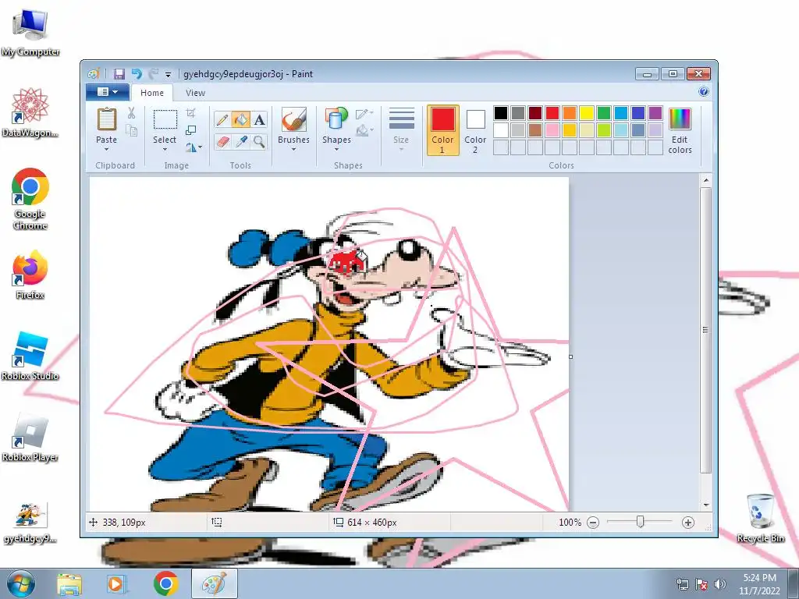Open Roblox Studio desktop icon
This screenshot has height=599, width=799.
click(30, 356)
